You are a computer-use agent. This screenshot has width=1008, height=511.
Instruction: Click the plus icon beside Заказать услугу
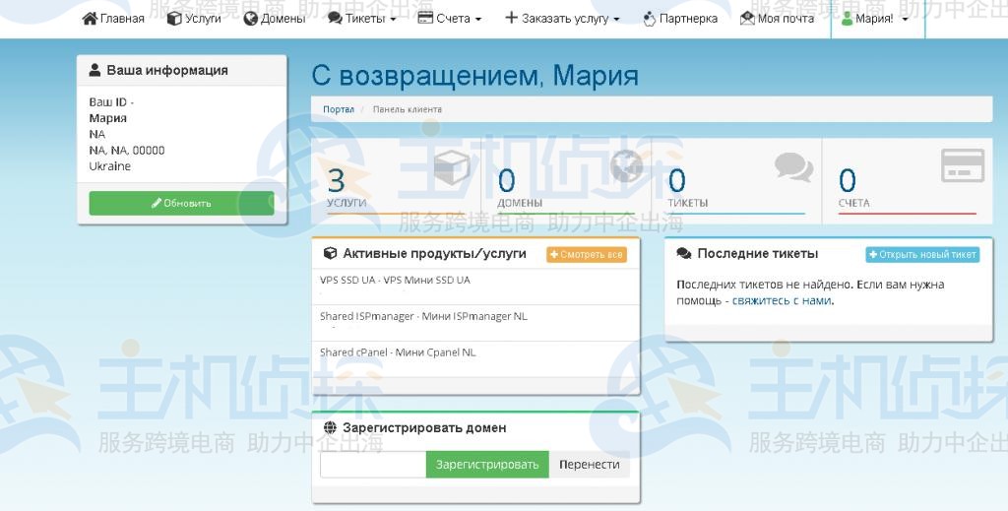[x=511, y=18]
